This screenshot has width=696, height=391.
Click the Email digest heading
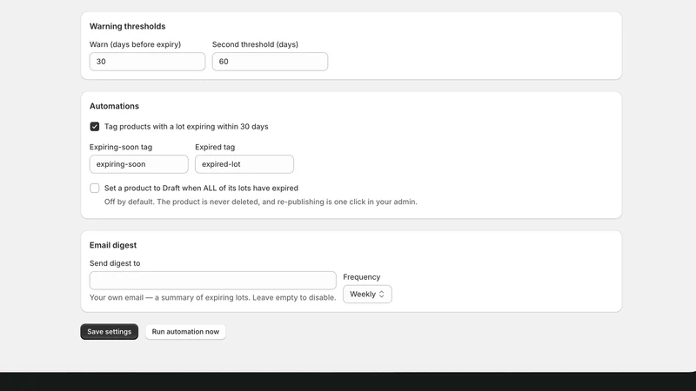coord(113,245)
